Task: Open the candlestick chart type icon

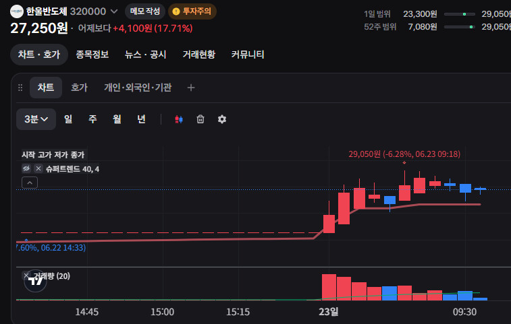Action: coord(179,119)
